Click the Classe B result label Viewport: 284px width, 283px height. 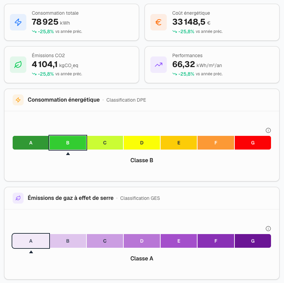[142, 160]
